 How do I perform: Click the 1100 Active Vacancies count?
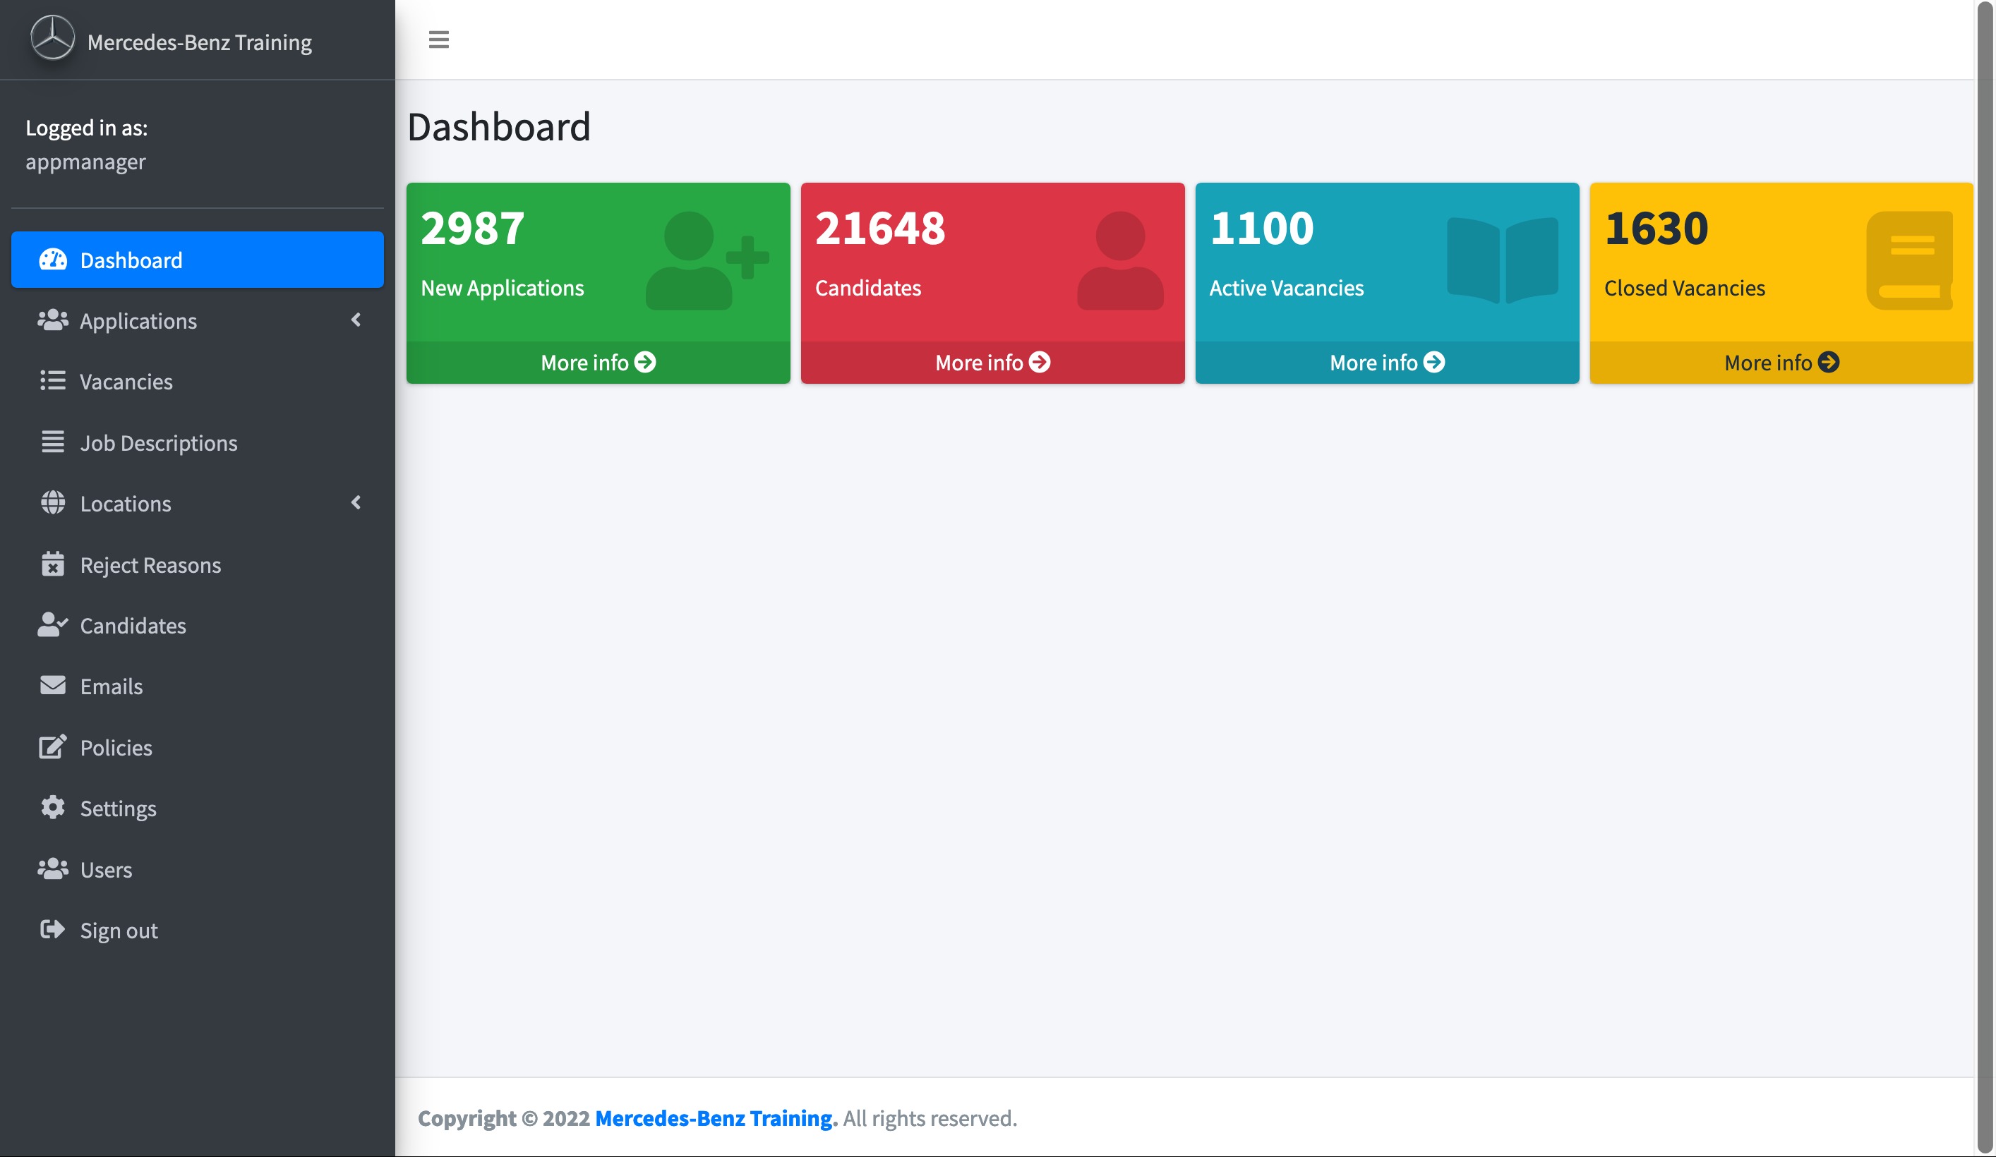(x=1262, y=228)
